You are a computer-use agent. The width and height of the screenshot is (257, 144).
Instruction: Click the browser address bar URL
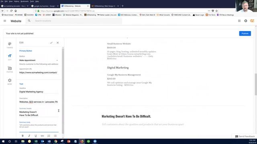coord(67,11)
